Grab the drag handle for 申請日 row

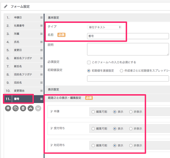(x=41, y=17)
